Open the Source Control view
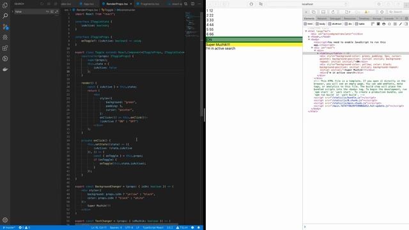The image size is (409, 230). [x=5, y=27]
